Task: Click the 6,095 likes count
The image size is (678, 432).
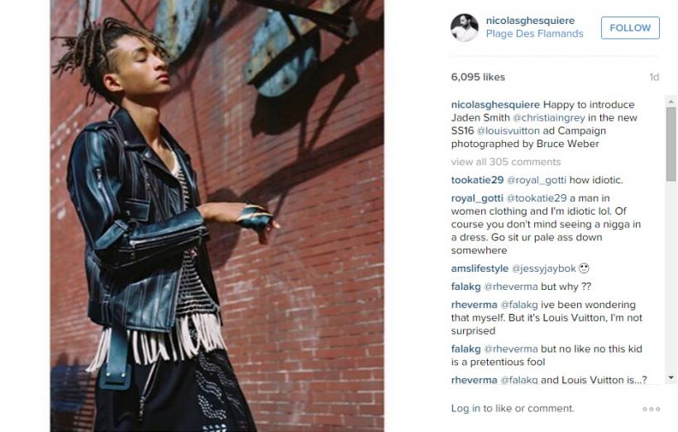Action: (x=478, y=77)
